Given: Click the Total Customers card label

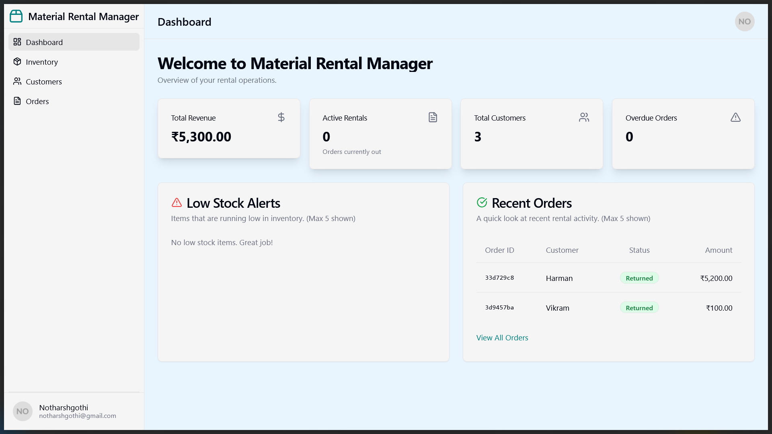Looking at the screenshot, I should [x=500, y=118].
